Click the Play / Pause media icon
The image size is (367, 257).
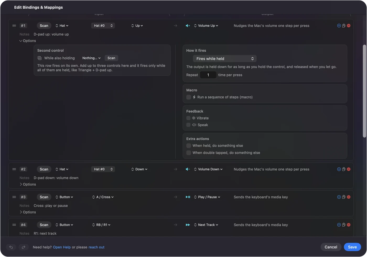pos(188,197)
